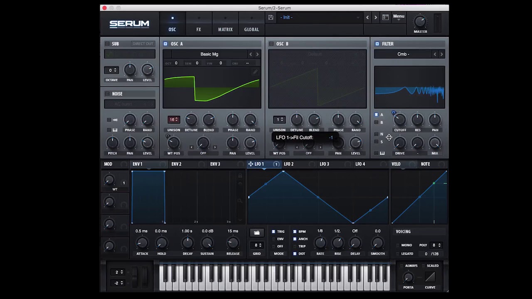Viewport: 532px width, 299px height.
Task: Enable the LFO TRIP checkbox
Action: click(295, 246)
